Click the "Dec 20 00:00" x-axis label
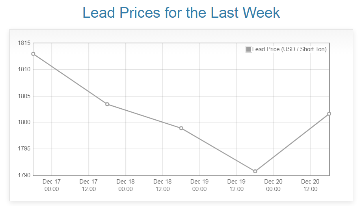The width and height of the screenshot is (363, 206). click(273, 185)
